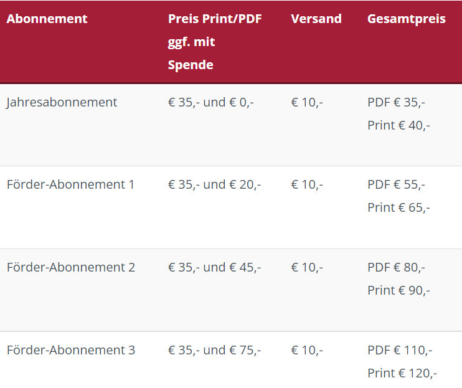Viewport: 462px width, 388px height.
Task: Click total 'PDF € 55,-'
Action: (396, 185)
